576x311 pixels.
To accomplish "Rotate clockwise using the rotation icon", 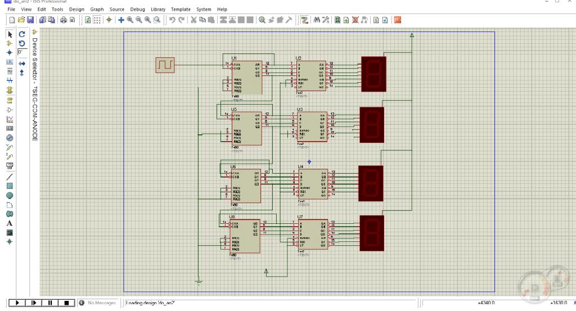I will coord(22,34).
